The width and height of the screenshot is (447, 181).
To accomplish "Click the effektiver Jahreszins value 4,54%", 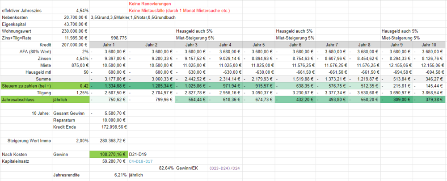I will click(83, 11).
